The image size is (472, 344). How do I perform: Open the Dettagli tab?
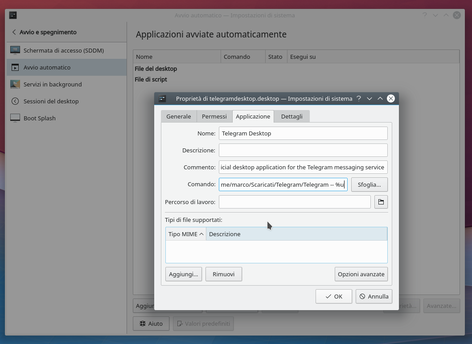click(x=291, y=116)
